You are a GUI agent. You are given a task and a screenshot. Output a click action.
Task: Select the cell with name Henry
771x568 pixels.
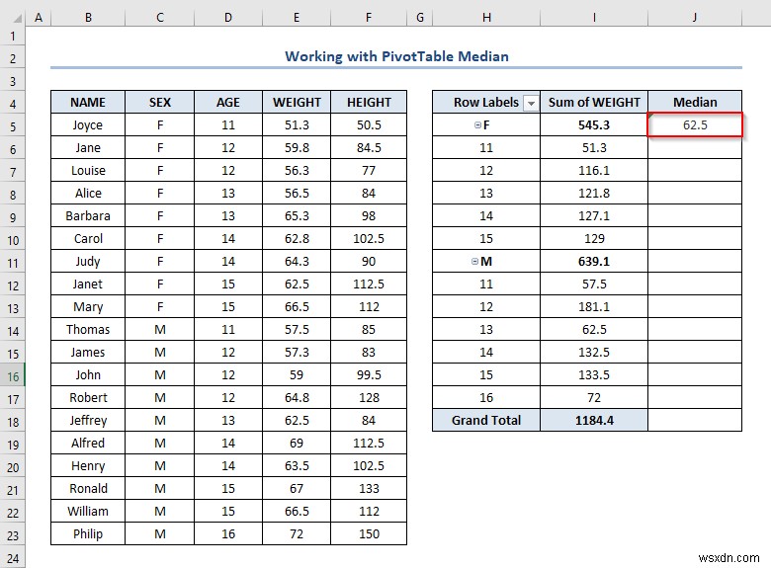tap(88, 466)
